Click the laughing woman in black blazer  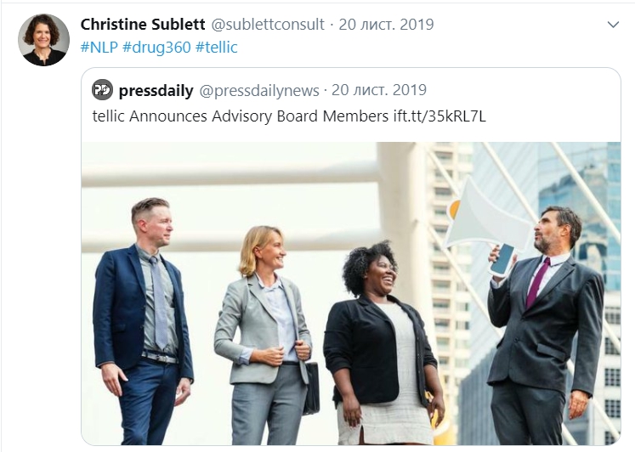point(383,342)
